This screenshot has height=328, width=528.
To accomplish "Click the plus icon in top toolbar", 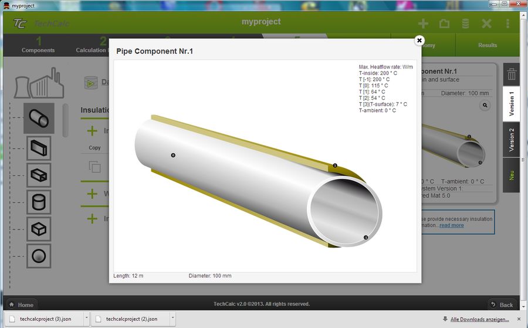I will click(423, 23).
